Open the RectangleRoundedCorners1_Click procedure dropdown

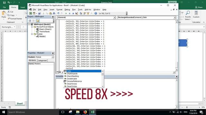(x=174, y=18)
